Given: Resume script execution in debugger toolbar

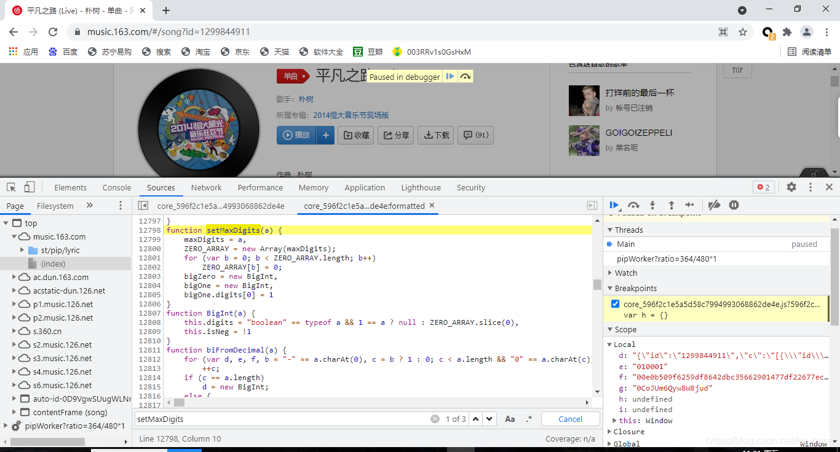Looking at the screenshot, I should 614,205.
